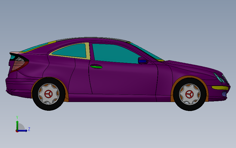Select the green door handle on the car
The height and width of the screenshot is (148, 236).
click(x=96, y=66)
